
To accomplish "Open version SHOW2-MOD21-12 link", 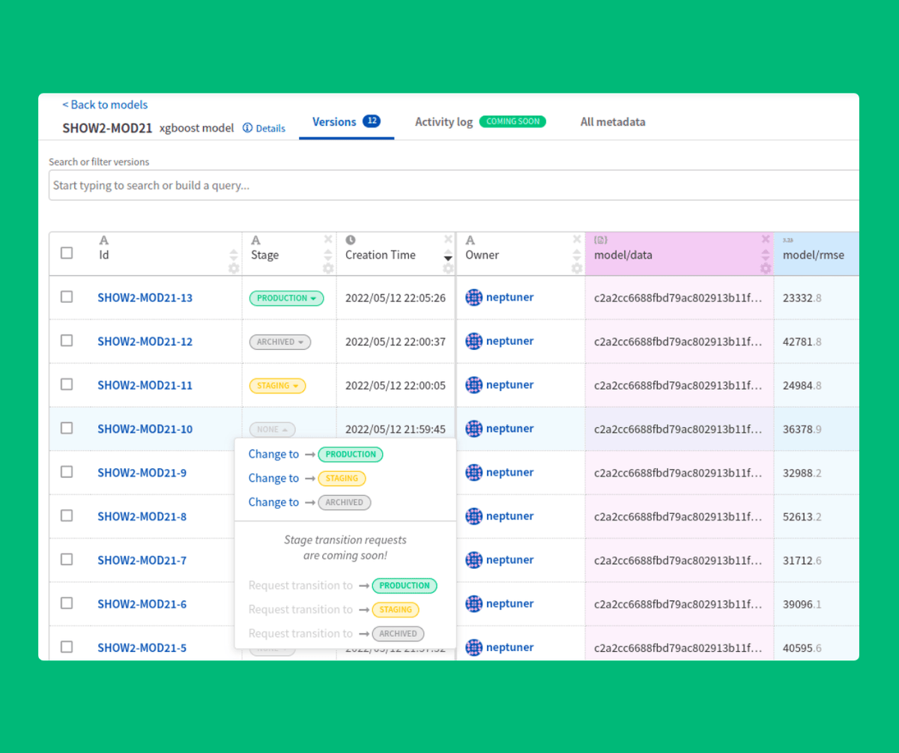I will point(145,342).
